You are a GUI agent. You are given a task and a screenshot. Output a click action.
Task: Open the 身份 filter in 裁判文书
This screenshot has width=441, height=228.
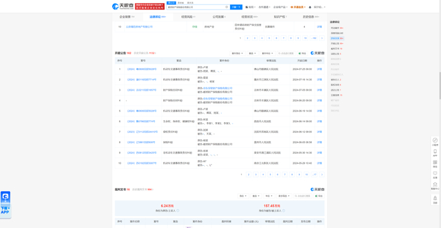click(x=243, y=196)
